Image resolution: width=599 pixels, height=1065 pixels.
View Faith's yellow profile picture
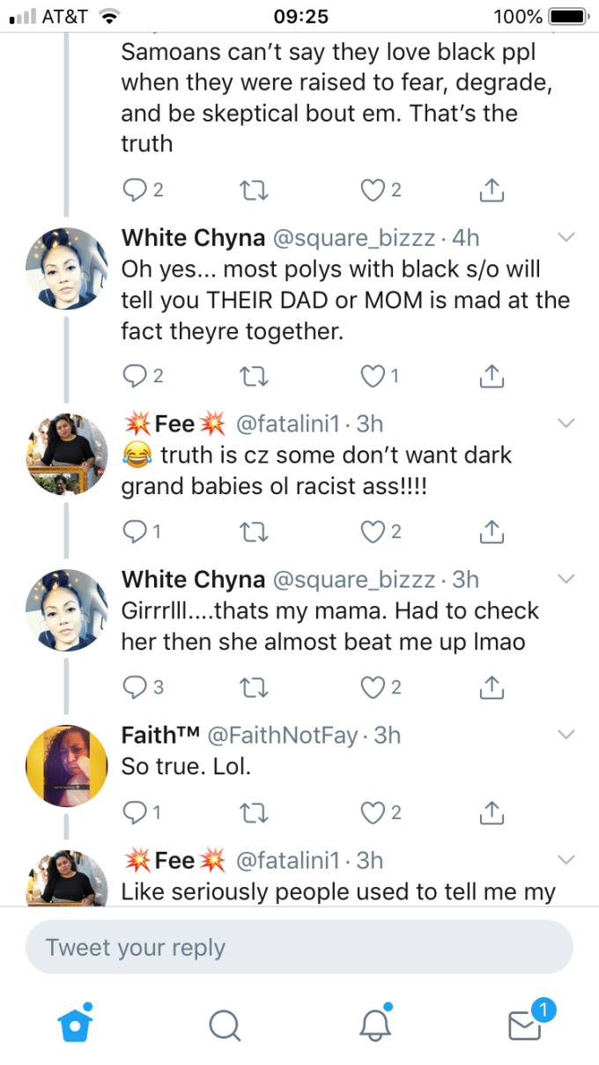(66, 765)
